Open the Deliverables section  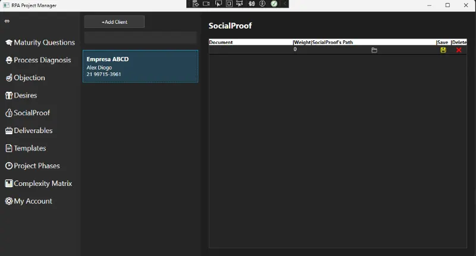[33, 131]
